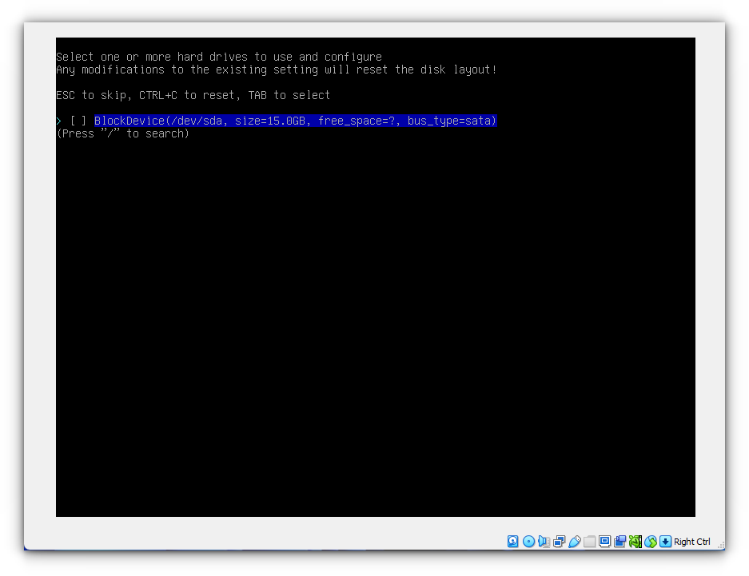Open the hard disk activity indicator
This screenshot has width=749, height=576.
point(513,541)
